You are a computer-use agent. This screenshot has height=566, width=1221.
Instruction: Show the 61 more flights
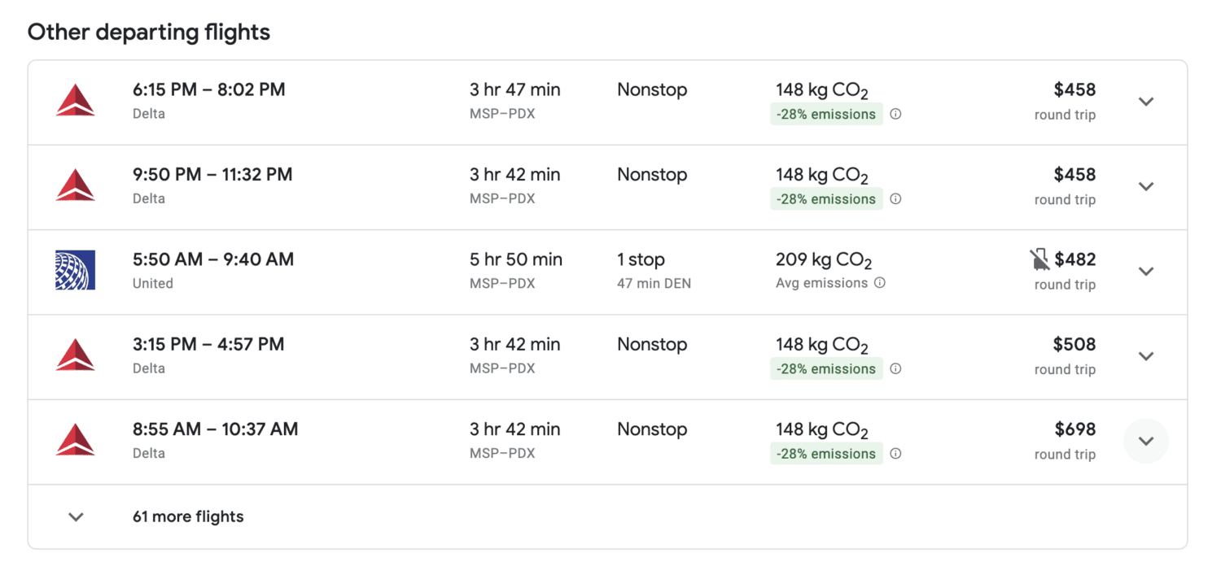click(188, 516)
